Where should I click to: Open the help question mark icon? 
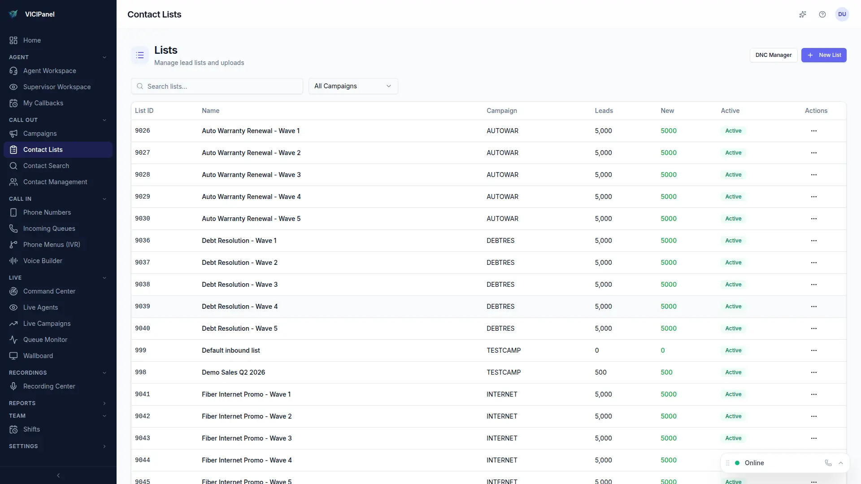822,14
